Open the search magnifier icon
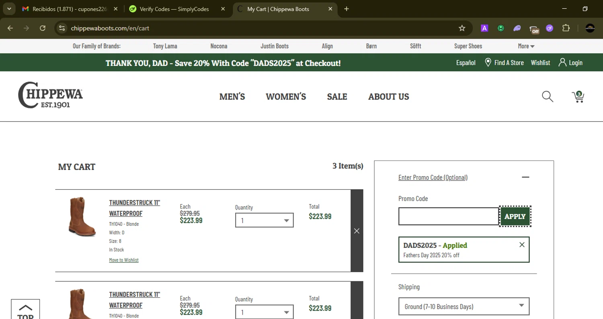This screenshot has width=603, height=319. [548, 97]
